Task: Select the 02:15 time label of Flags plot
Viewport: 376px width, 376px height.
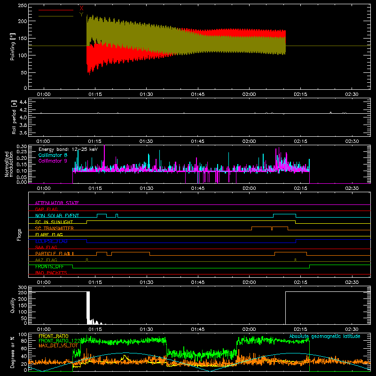Action: tap(300, 282)
